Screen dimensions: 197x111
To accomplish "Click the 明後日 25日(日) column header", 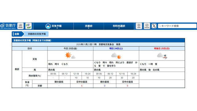I will (x=162, y=48).
